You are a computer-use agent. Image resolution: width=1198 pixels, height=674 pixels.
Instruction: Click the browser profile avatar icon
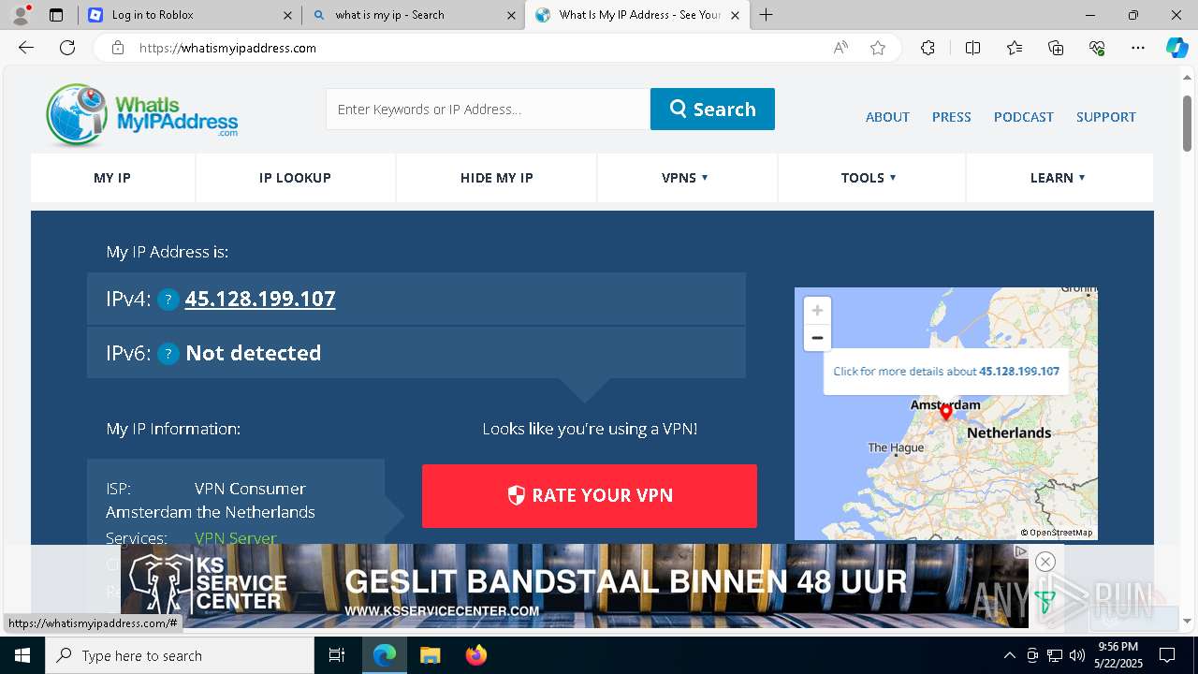21,14
